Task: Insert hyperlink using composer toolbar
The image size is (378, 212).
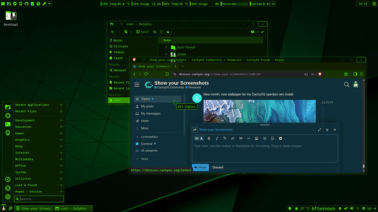Action: pos(233,138)
